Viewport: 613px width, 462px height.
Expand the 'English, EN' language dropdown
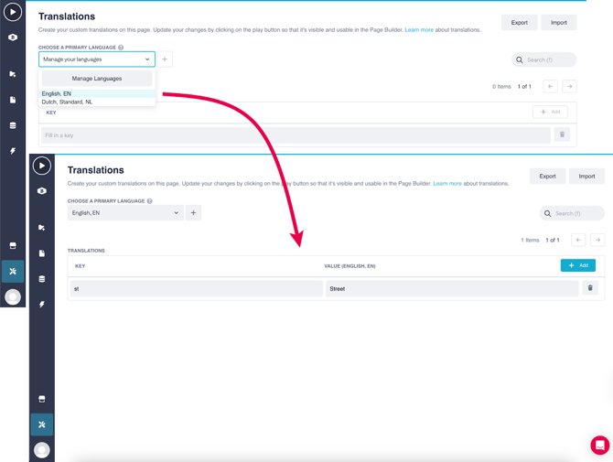(x=125, y=213)
